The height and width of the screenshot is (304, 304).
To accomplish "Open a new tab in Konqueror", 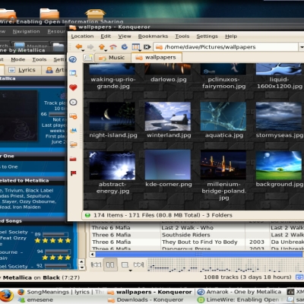I will coord(88,58).
